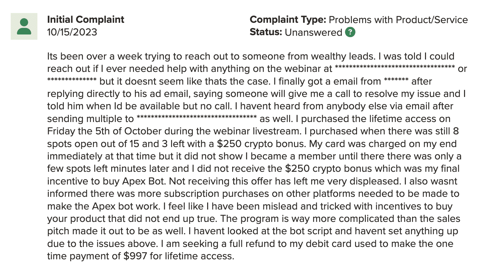
Task: Click the Status label
Action: tap(266, 32)
